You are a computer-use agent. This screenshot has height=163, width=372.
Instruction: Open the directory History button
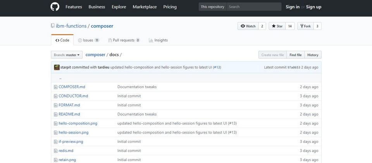pyautogui.click(x=313, y=55)
